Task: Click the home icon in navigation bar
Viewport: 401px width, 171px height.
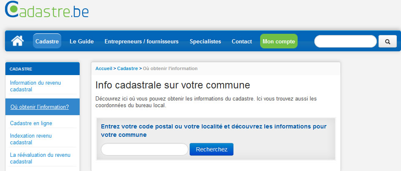Action: point(18,41)
